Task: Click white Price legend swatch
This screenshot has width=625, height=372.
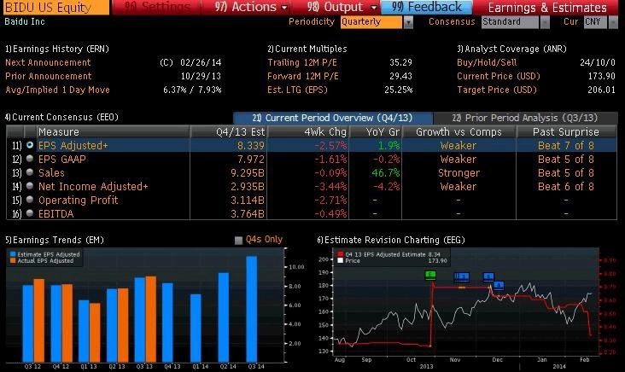Action: tap(340, 260)
